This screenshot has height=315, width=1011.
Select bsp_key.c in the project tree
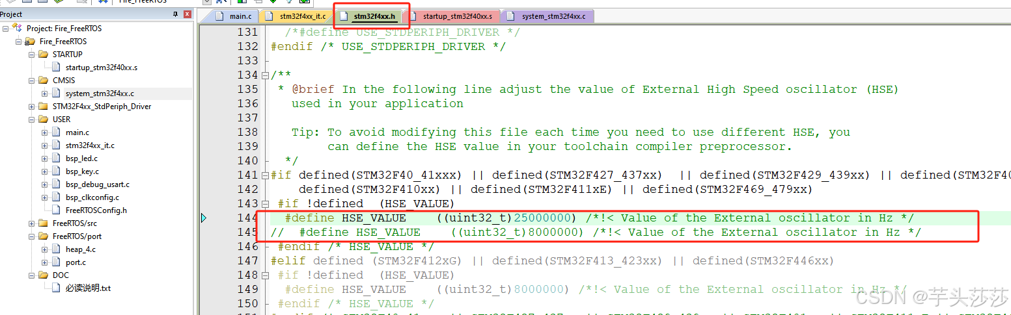(x=82, y=171)
